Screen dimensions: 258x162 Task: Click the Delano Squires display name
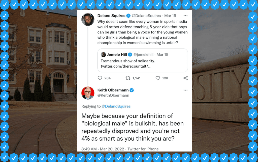point(111,16)
